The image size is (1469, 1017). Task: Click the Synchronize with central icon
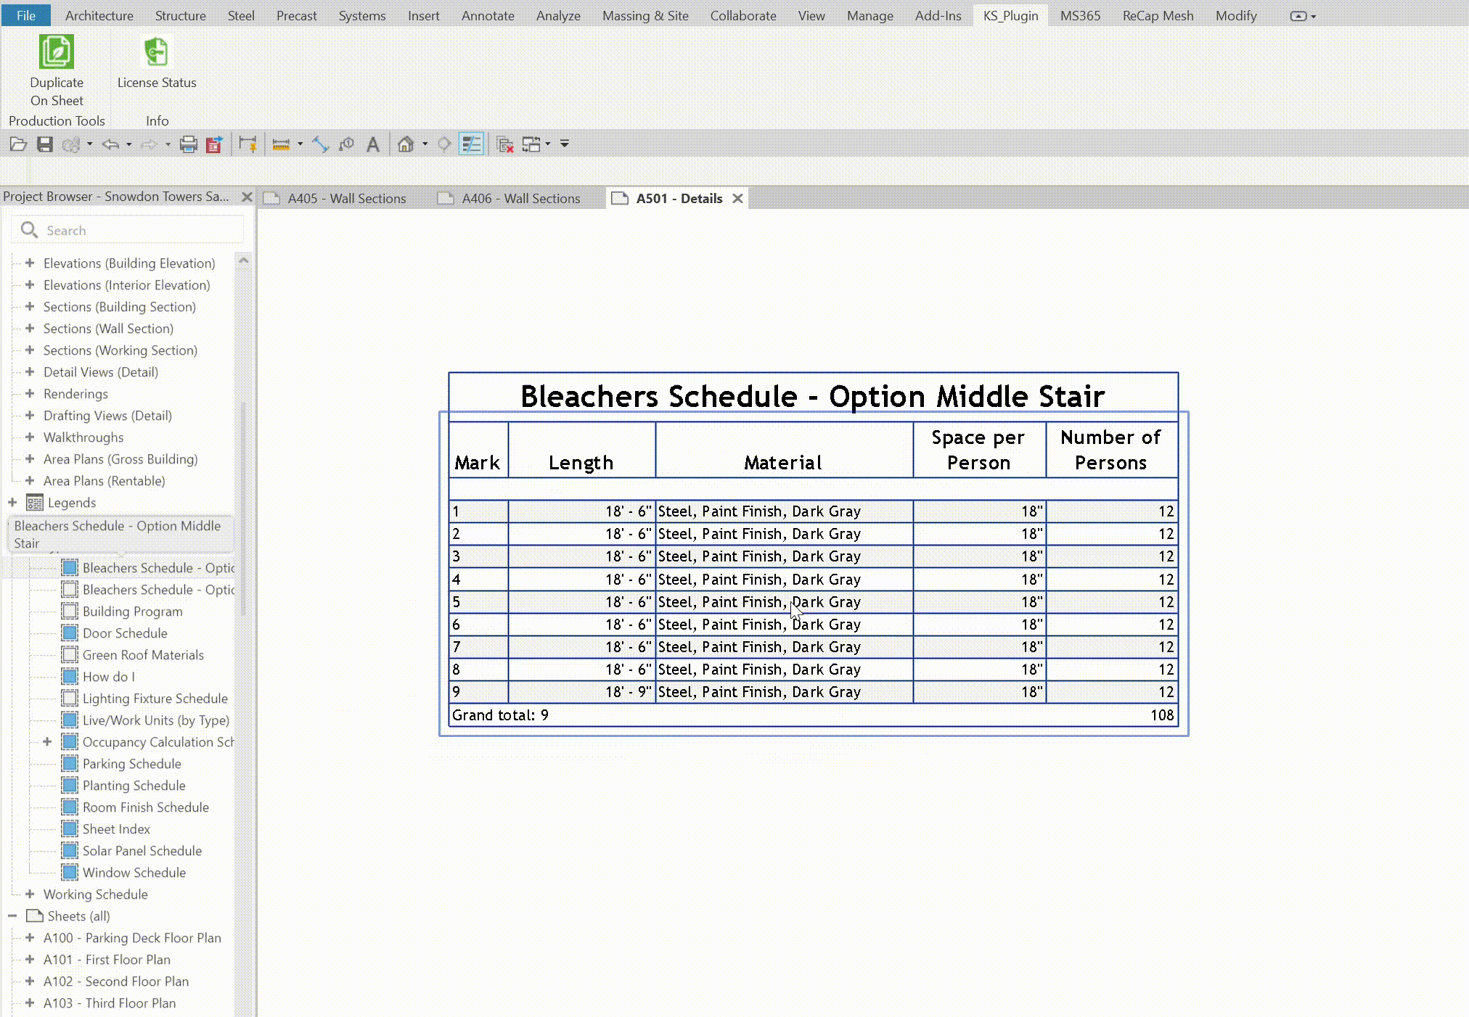click(x=71, y=144)
